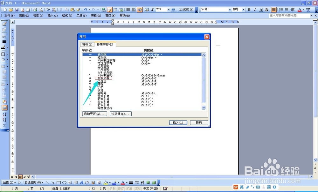Open the 自选图形 AutoShapes dropdown
Image resolution: width=318 pixels, height=192 pixels.
tap(34, 183)
